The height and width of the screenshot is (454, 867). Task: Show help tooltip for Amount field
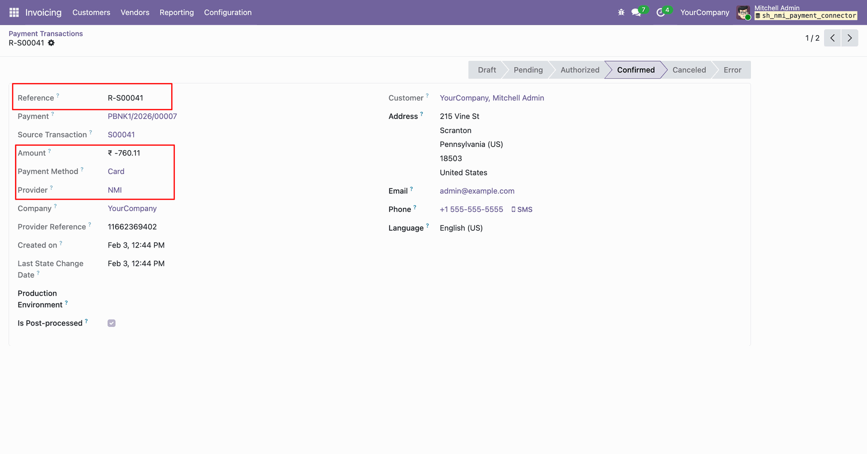(49, 151)
